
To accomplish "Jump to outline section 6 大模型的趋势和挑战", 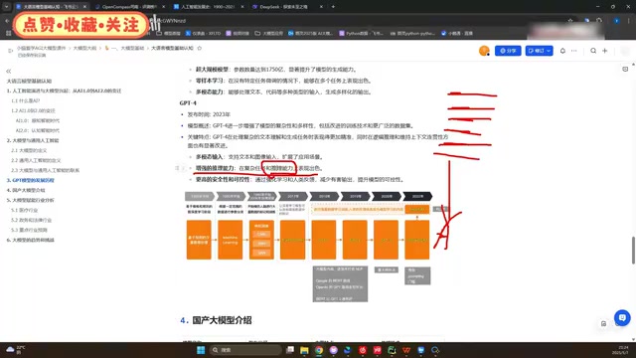I will click(x=30, y=240).
